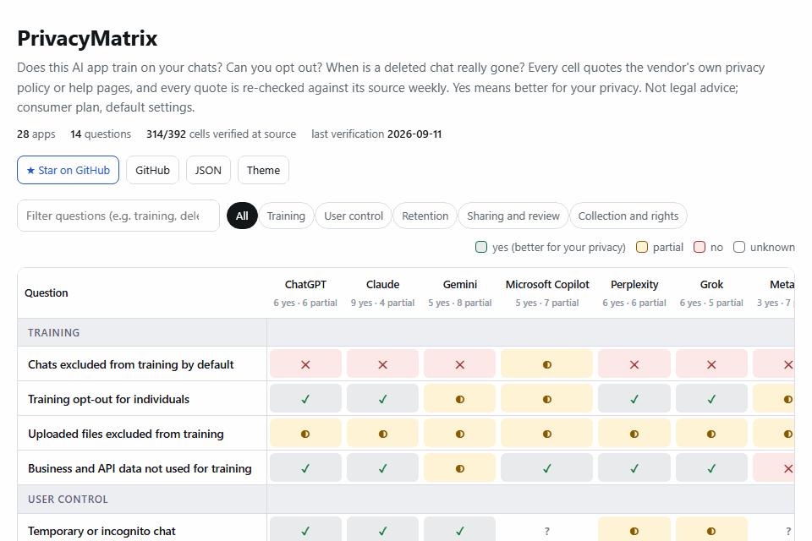Open Microsoft Copilot's uploaded files partial cell

click(547, 434)
